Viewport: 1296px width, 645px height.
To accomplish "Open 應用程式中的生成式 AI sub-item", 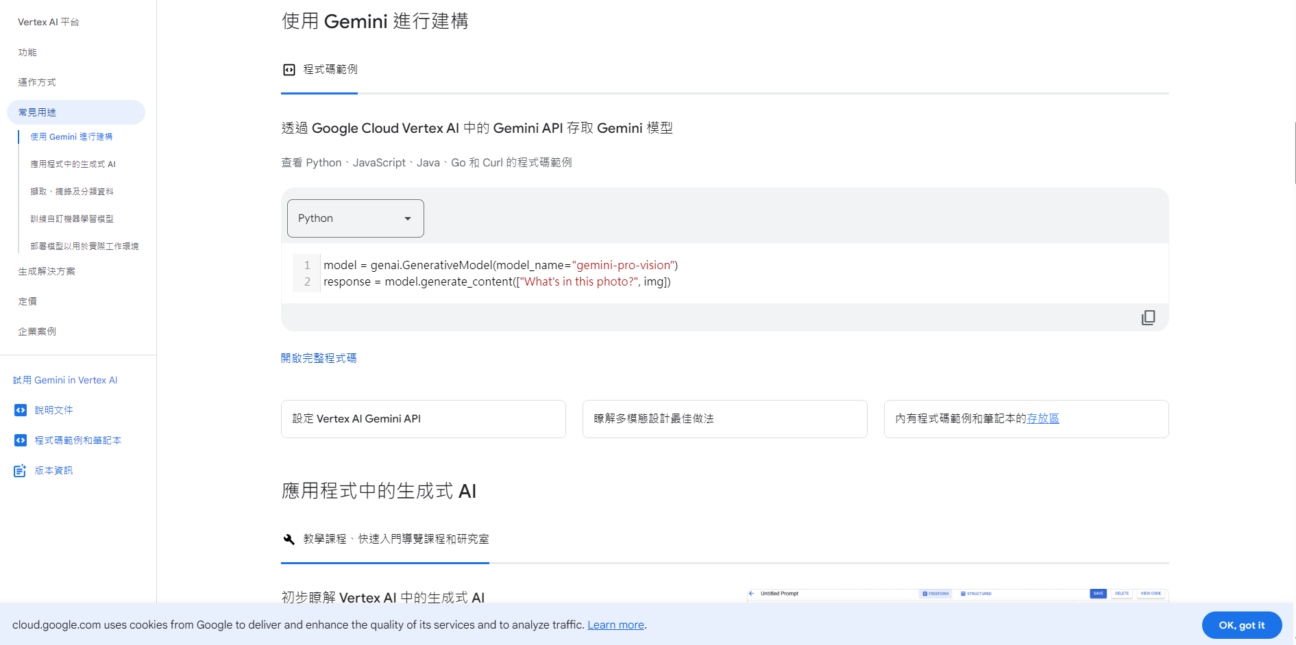I will (73, 164).
